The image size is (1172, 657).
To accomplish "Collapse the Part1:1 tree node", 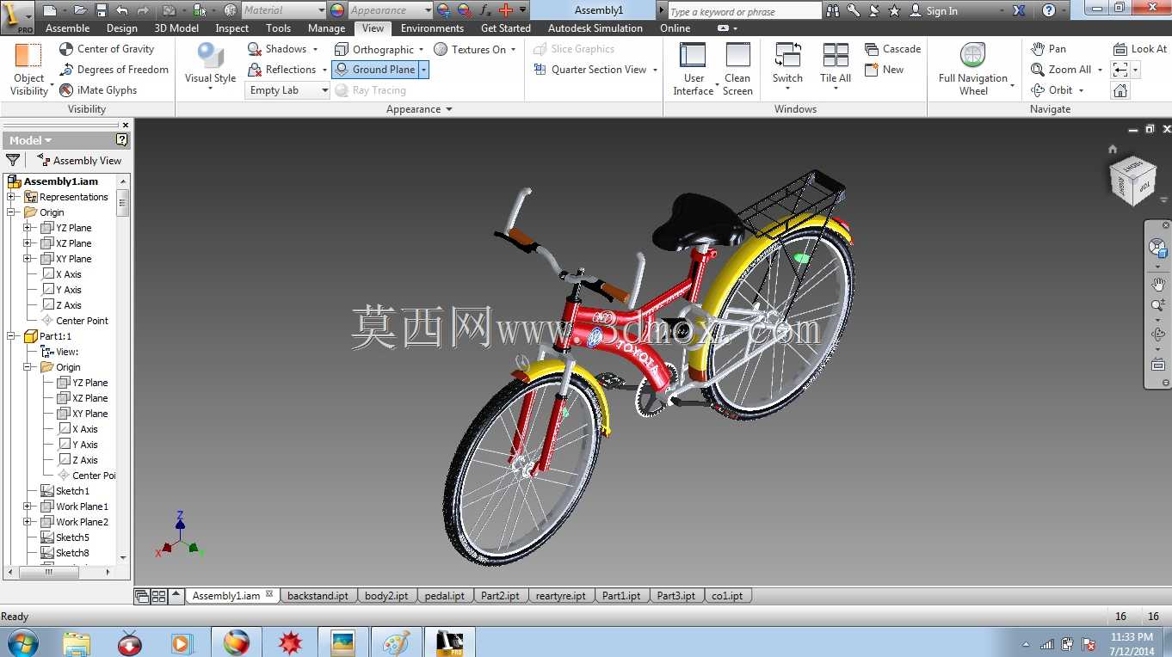I will pyautogui.click(x=11, y=336).
